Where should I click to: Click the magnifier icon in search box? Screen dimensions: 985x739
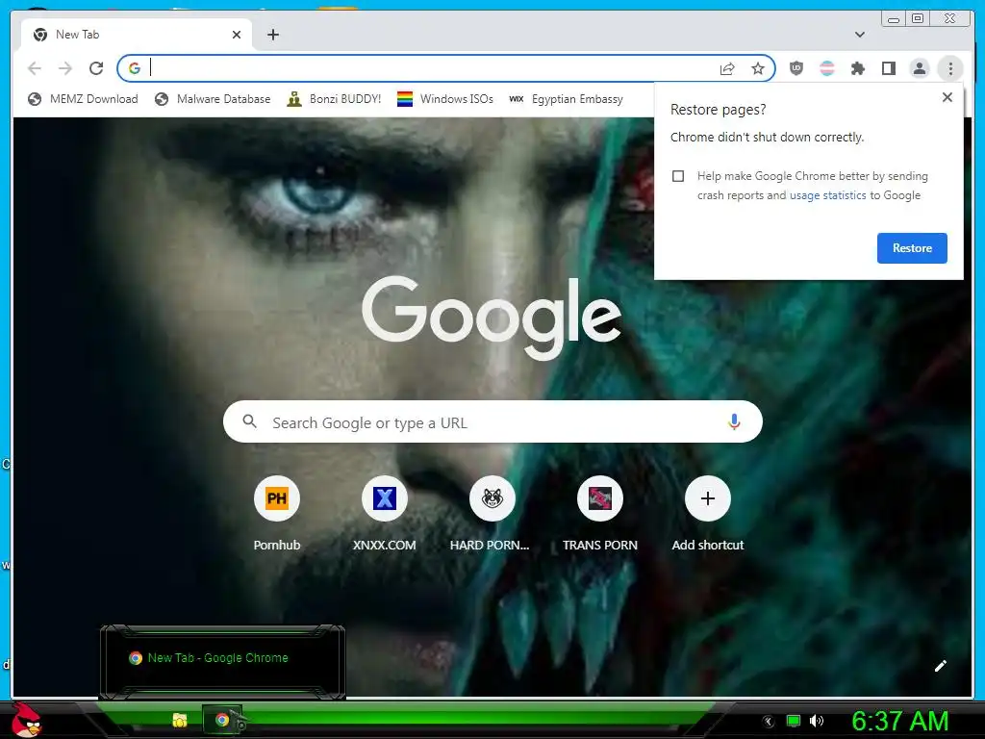[x=249, y=421]
